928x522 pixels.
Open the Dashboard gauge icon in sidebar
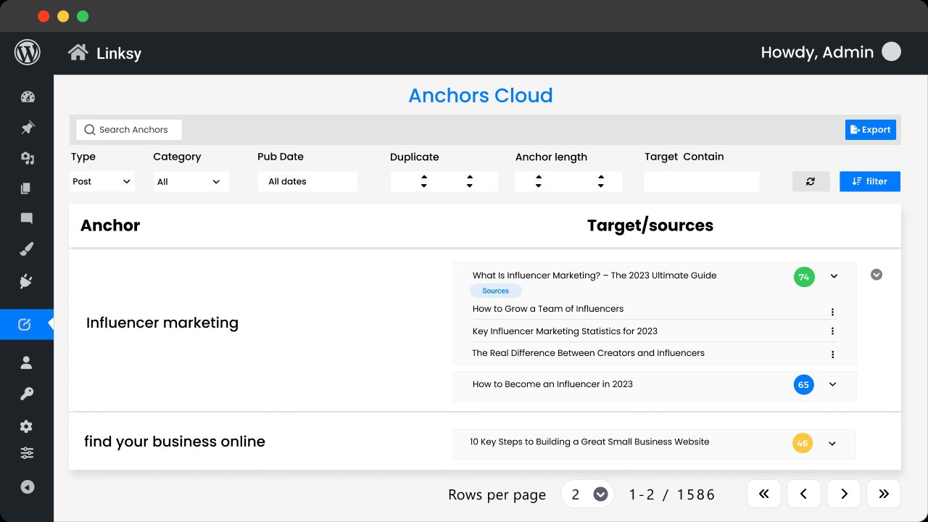click(28, 97)
